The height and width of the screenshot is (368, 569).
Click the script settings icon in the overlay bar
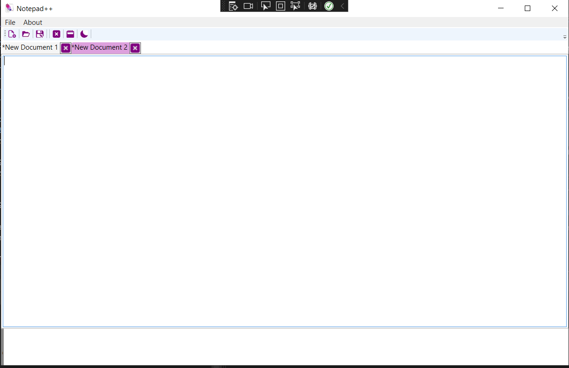click(232, 6)
